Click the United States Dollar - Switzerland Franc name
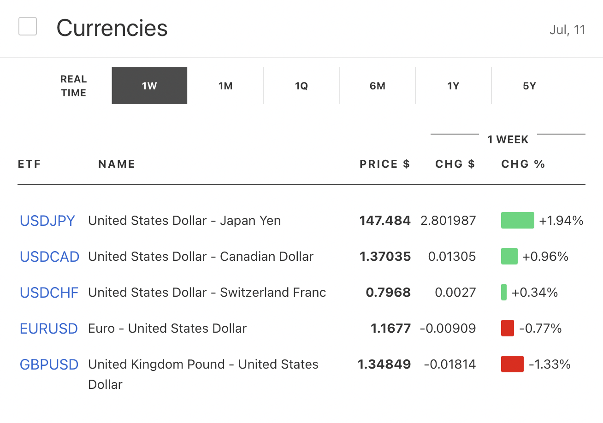The width and height of the screenshot is (603, 423). [x=207, y=293]
